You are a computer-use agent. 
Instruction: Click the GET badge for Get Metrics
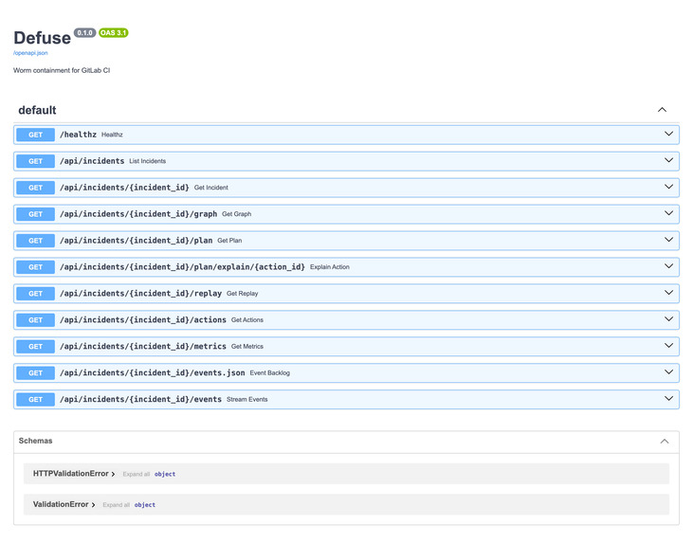[35, 347]
